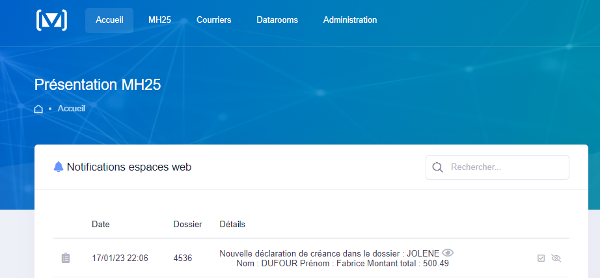Hide the DUFOUR notification with crossed-eye icon
The width and height of the screenshot is (600, 278).
pyautogui.click(x=556, y=258)
